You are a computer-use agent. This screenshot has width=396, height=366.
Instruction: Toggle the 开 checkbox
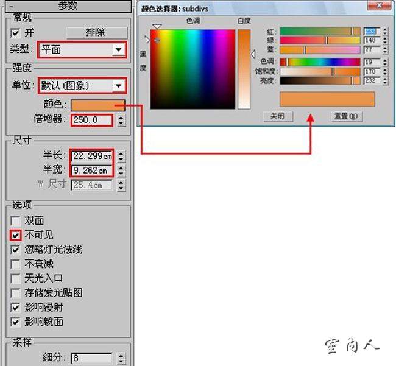[15, 33]
